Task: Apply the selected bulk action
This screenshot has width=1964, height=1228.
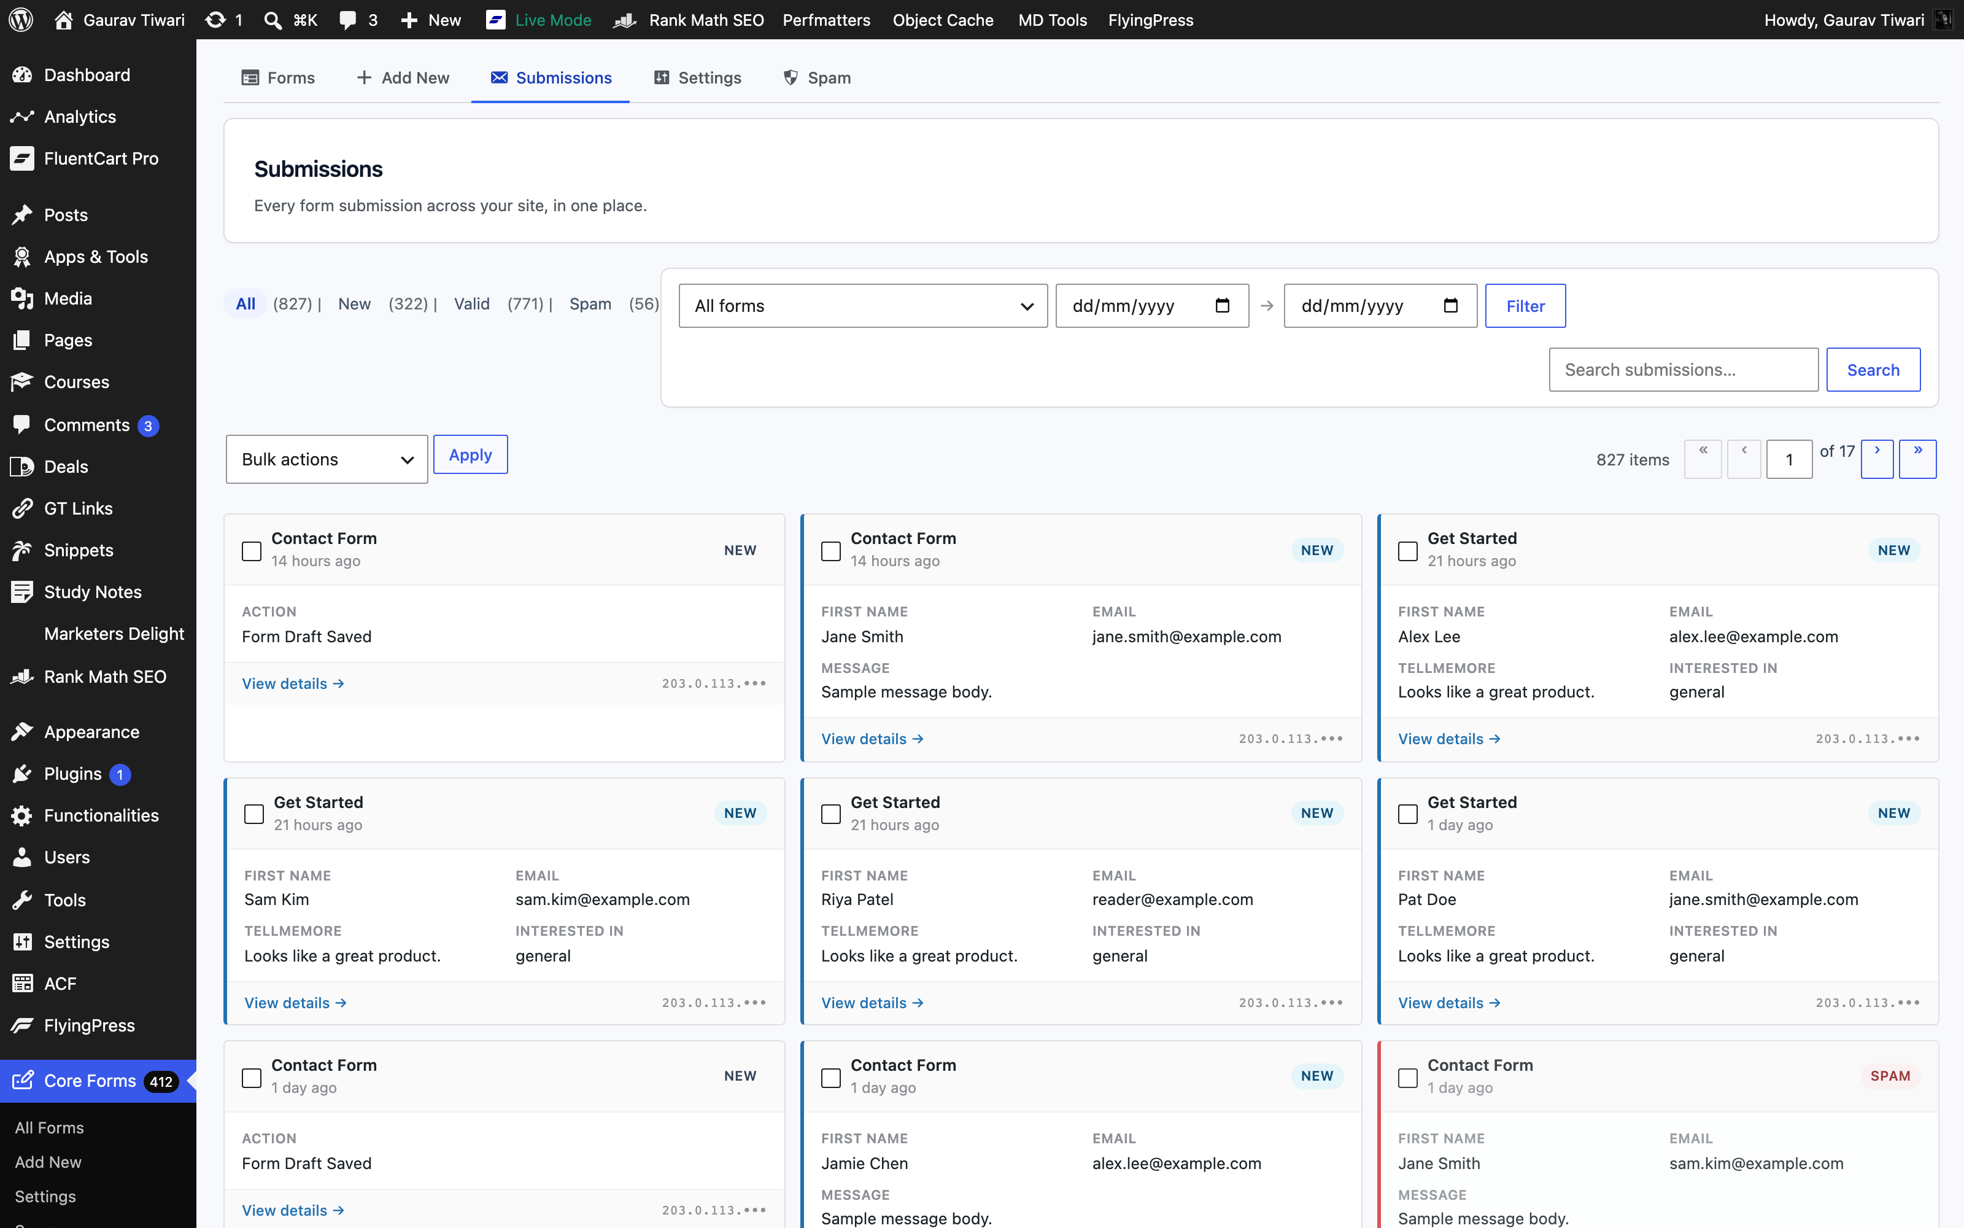Action: point(471,455)
